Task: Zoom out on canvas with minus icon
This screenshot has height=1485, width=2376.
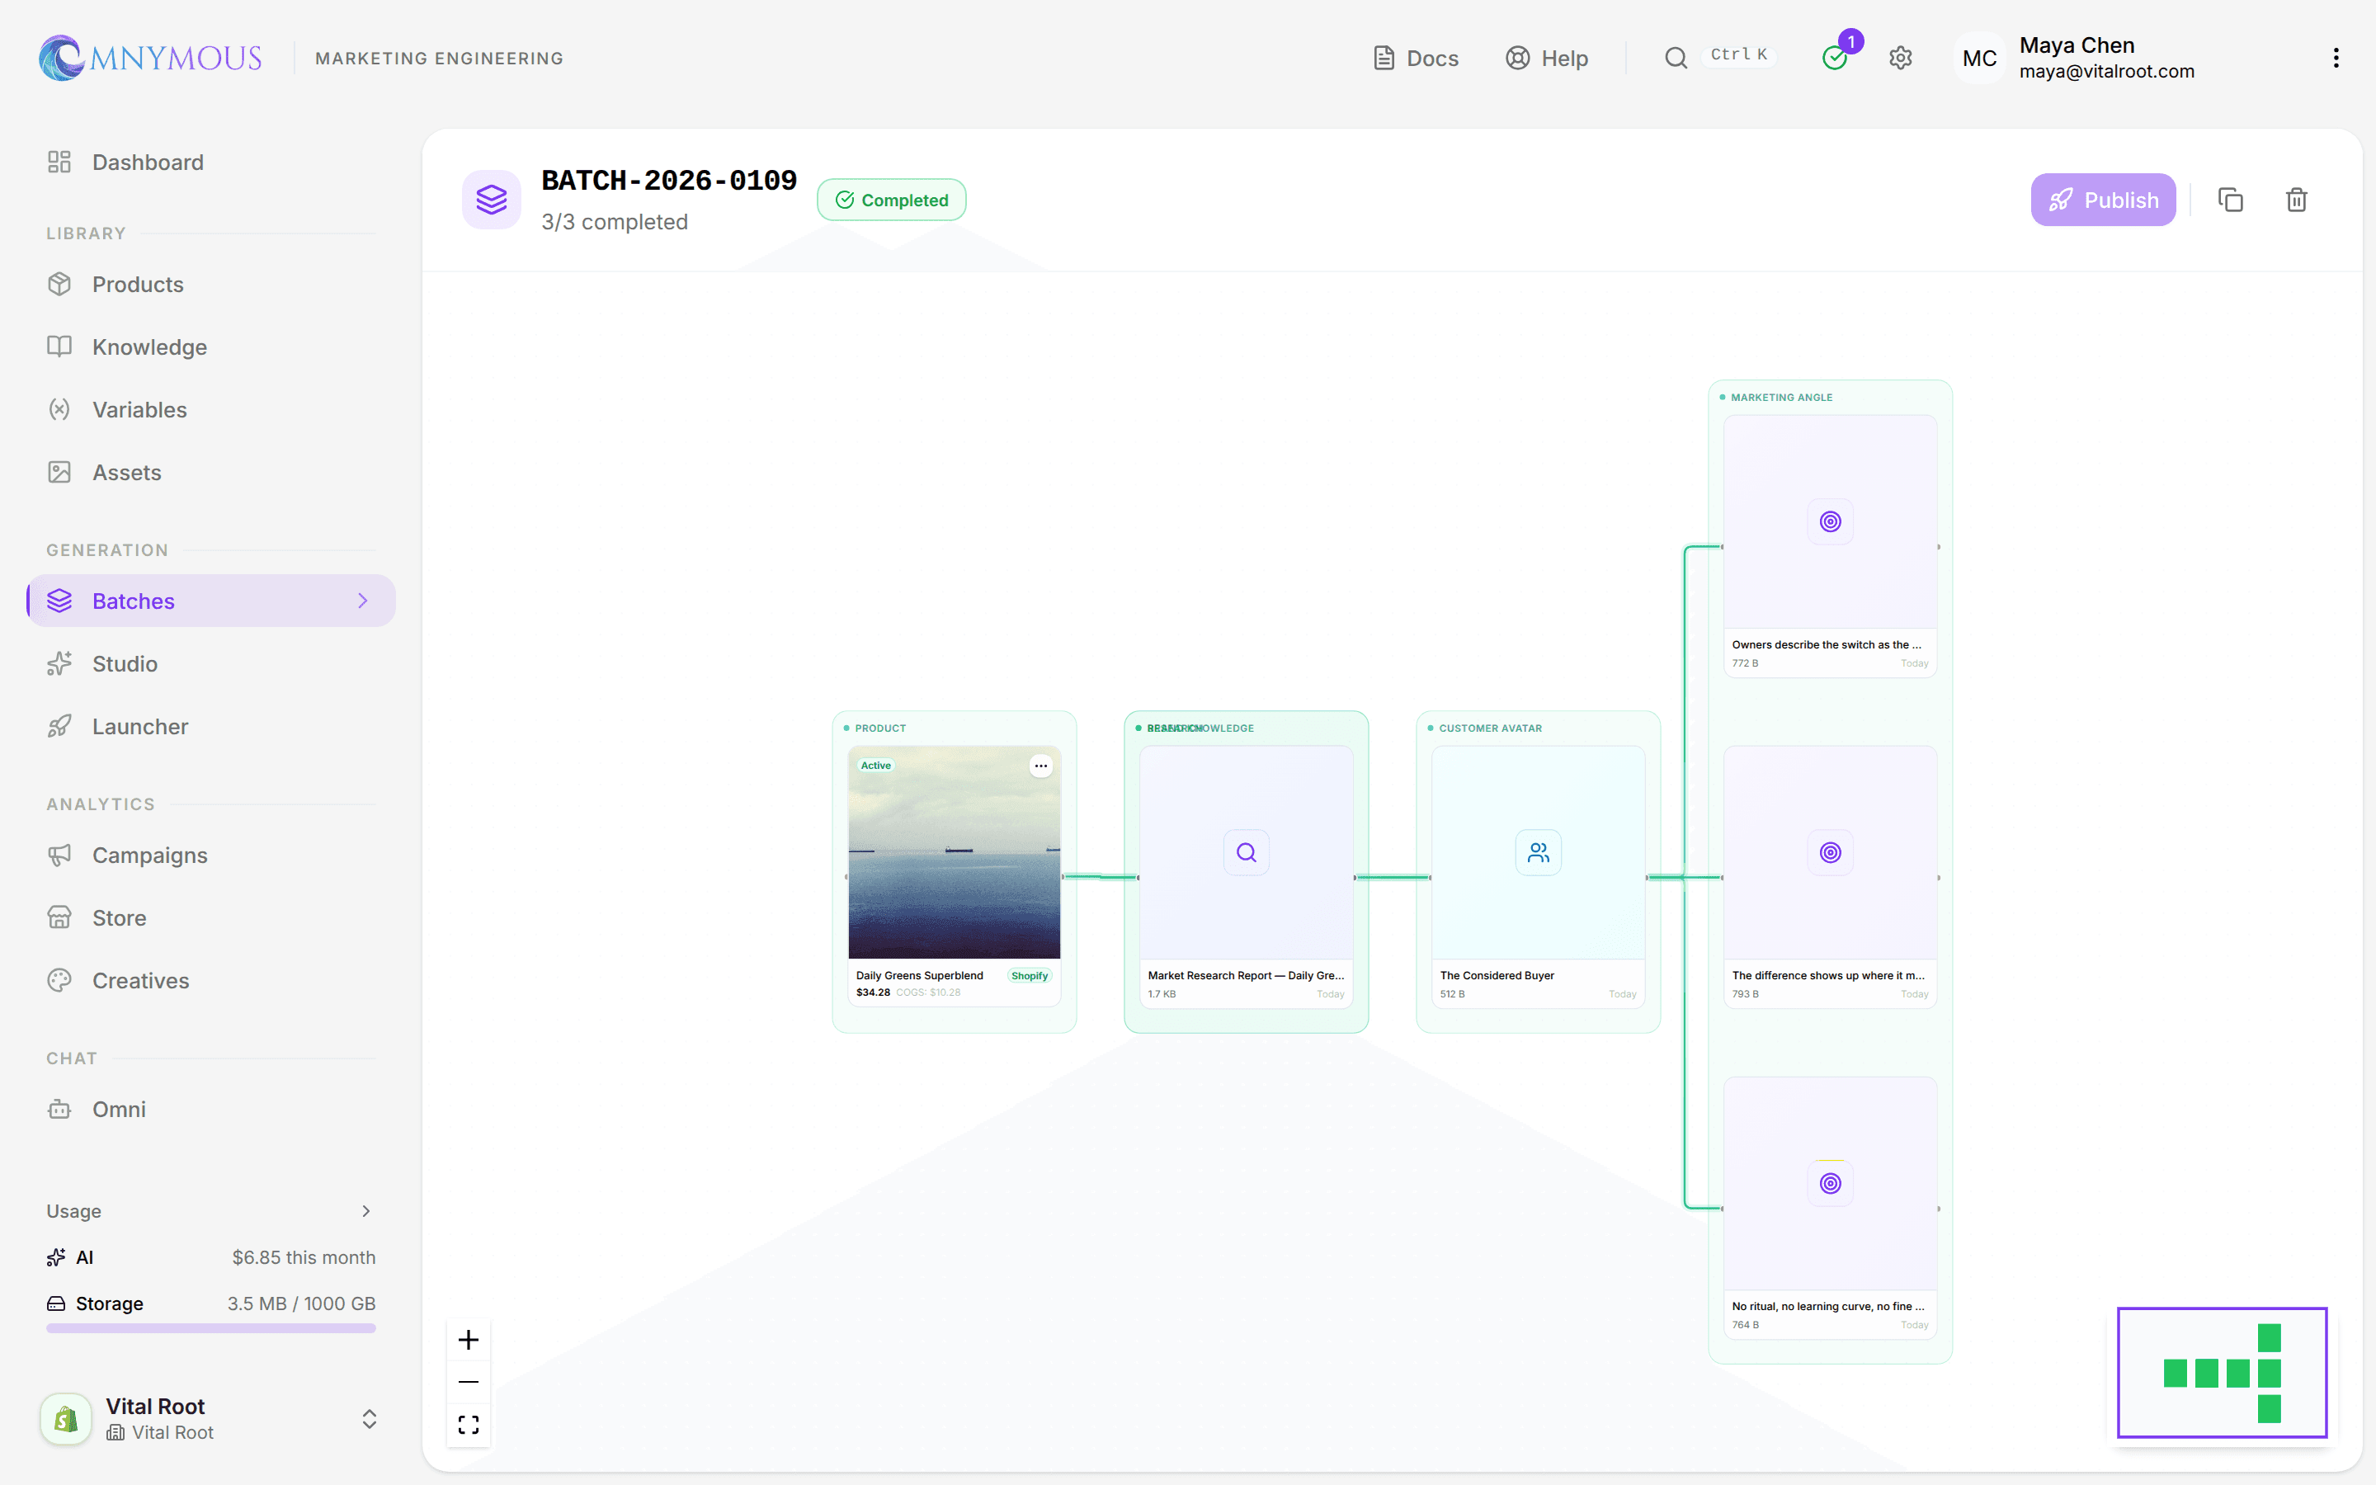Action: (x=469, y=1382)
